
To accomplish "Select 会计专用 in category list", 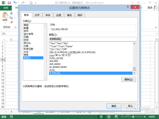I will 33,34.
